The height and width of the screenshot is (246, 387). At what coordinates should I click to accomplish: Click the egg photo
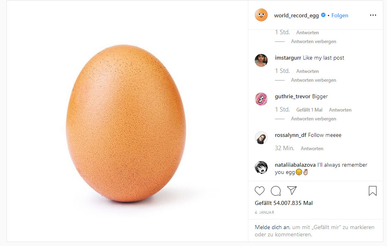(126, 123)
